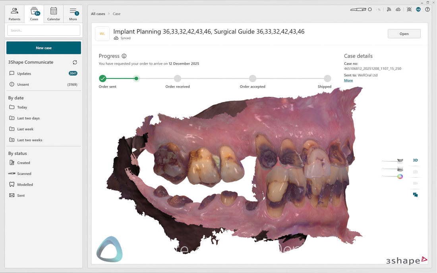Start a New case
The height and width of the screenshot is (273, 437).
point(44,47)
